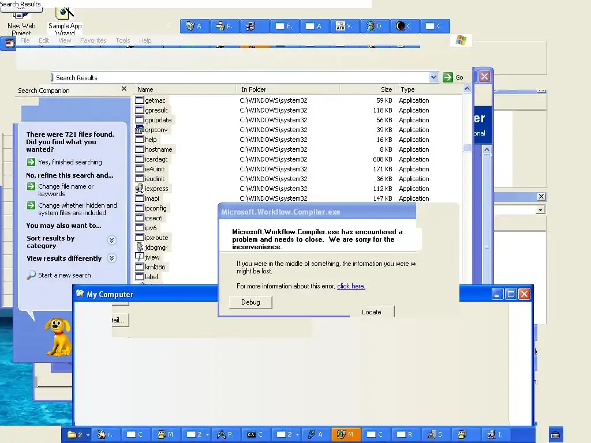Viewport: 591px width, 443px height.
Task: Click the Windows flag logo in Search Results window
Action: tap(461, 40)
